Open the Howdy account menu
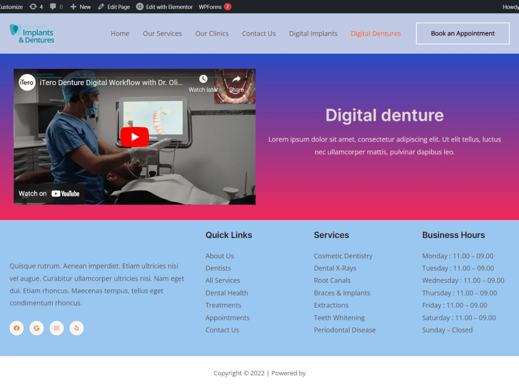This screenshot has height=389, width=519. [x=510, y=7]
